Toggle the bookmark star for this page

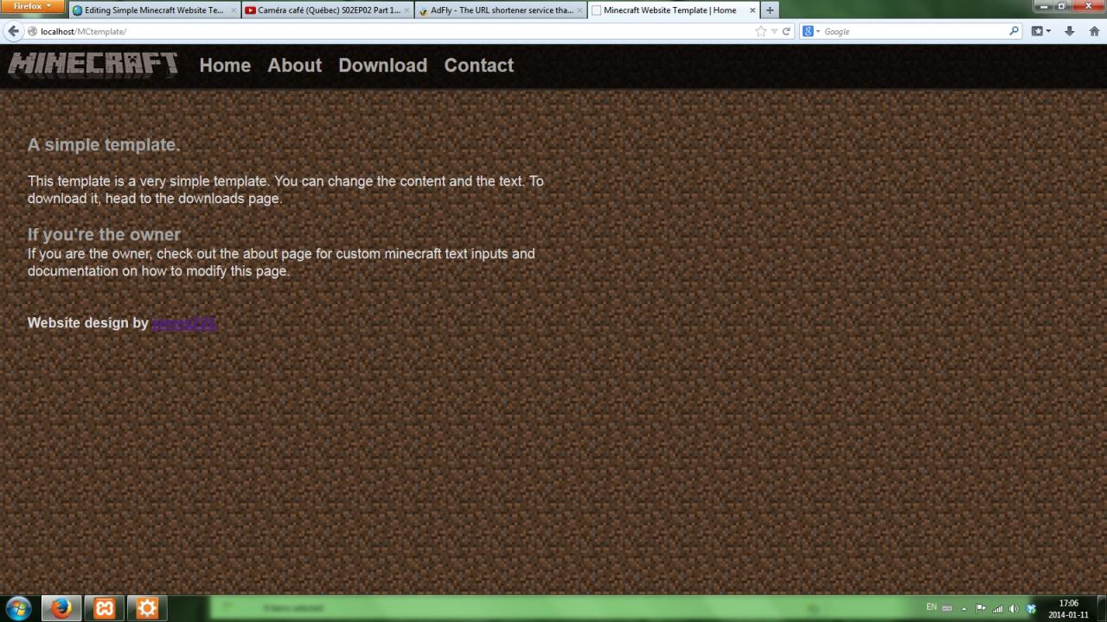[x=760, y=31]
